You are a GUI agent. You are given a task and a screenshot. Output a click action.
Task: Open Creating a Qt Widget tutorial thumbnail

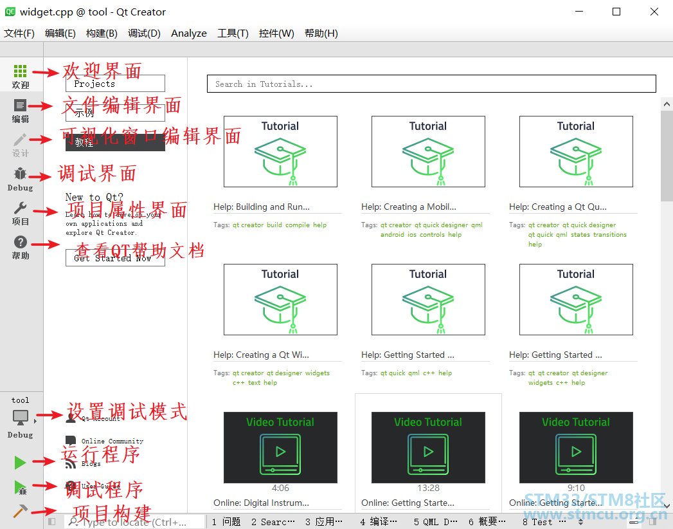(x=280, y=299)
